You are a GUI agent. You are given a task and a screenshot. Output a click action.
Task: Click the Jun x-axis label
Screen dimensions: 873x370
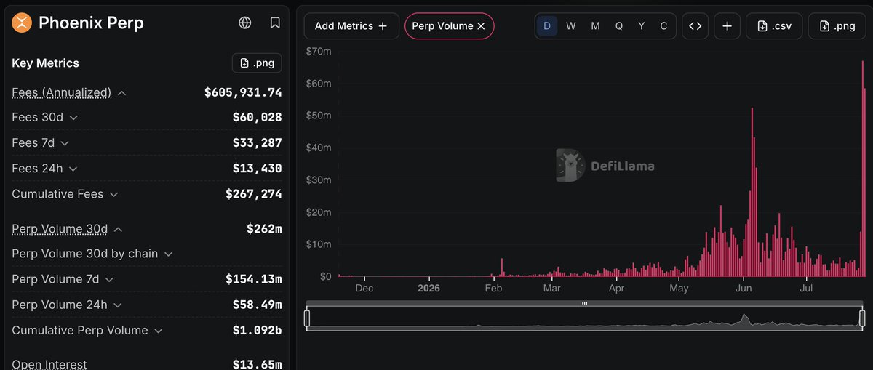coord(744,289)
